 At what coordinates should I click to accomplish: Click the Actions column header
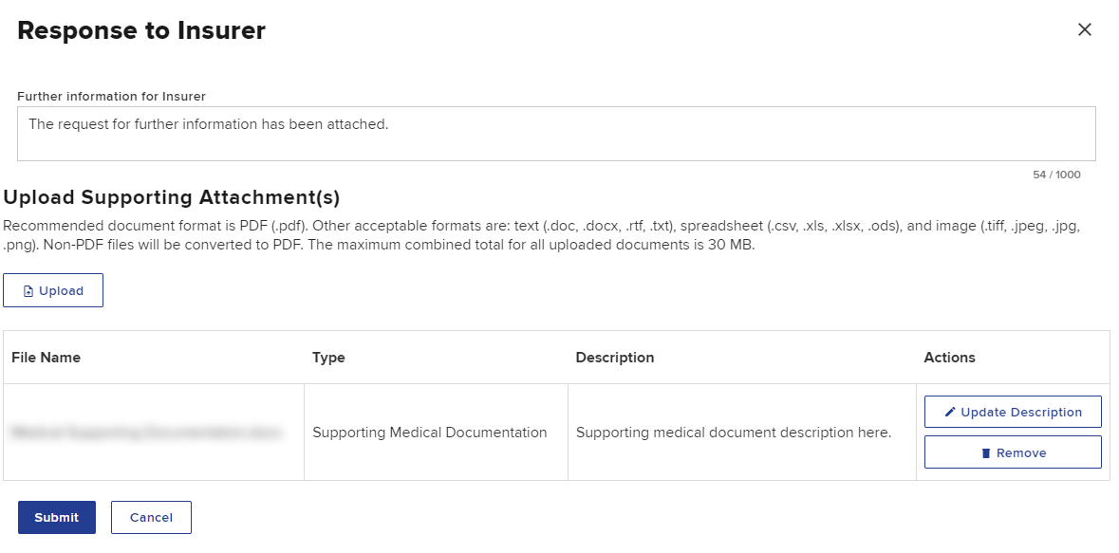tap(949, 357)
